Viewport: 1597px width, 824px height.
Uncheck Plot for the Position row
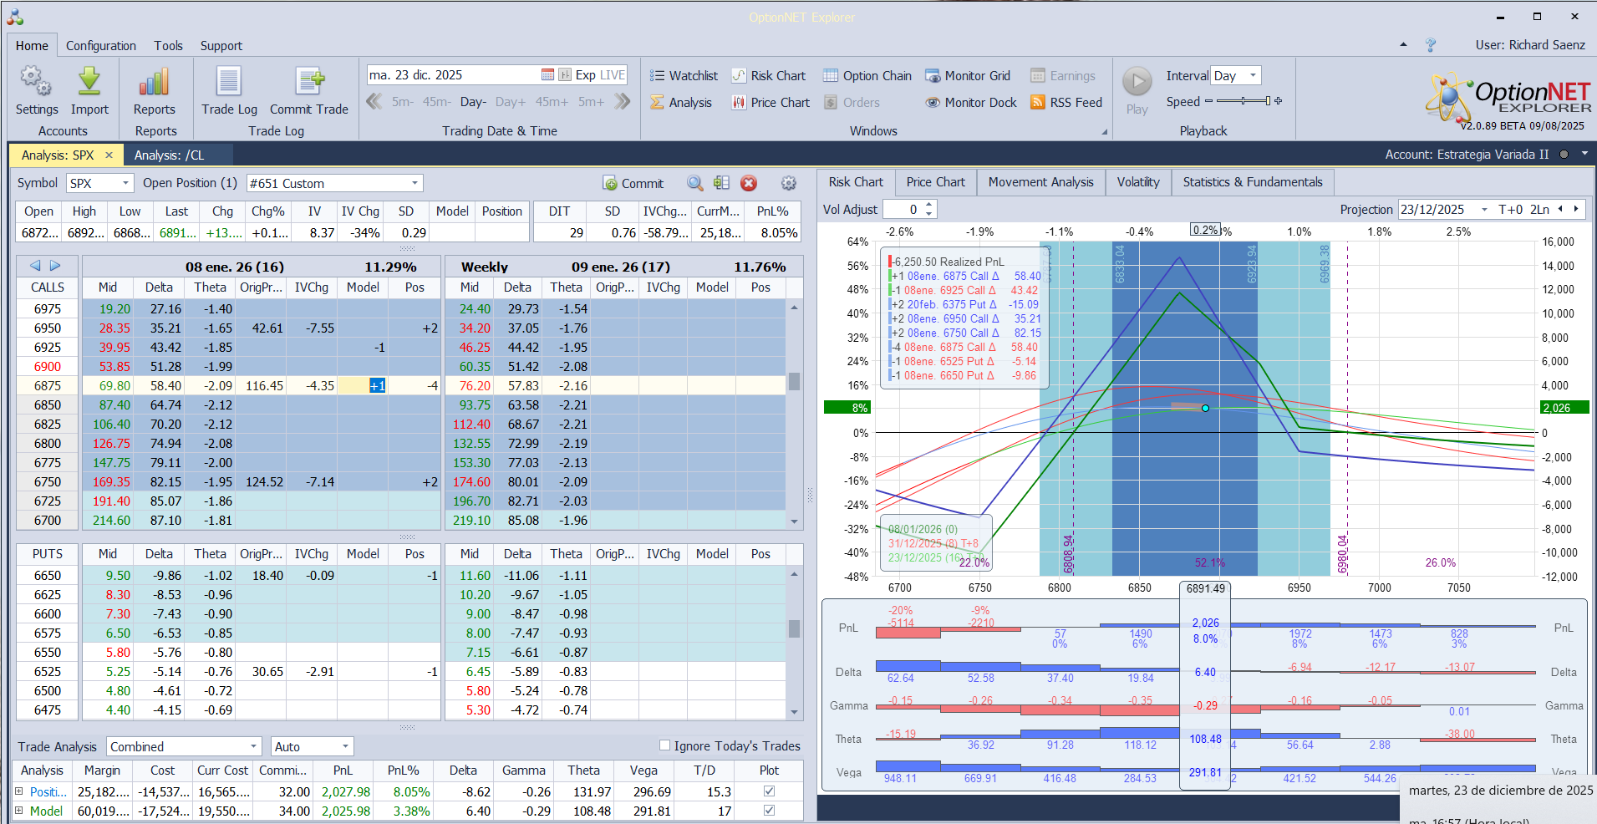click(x=769, y=791)
